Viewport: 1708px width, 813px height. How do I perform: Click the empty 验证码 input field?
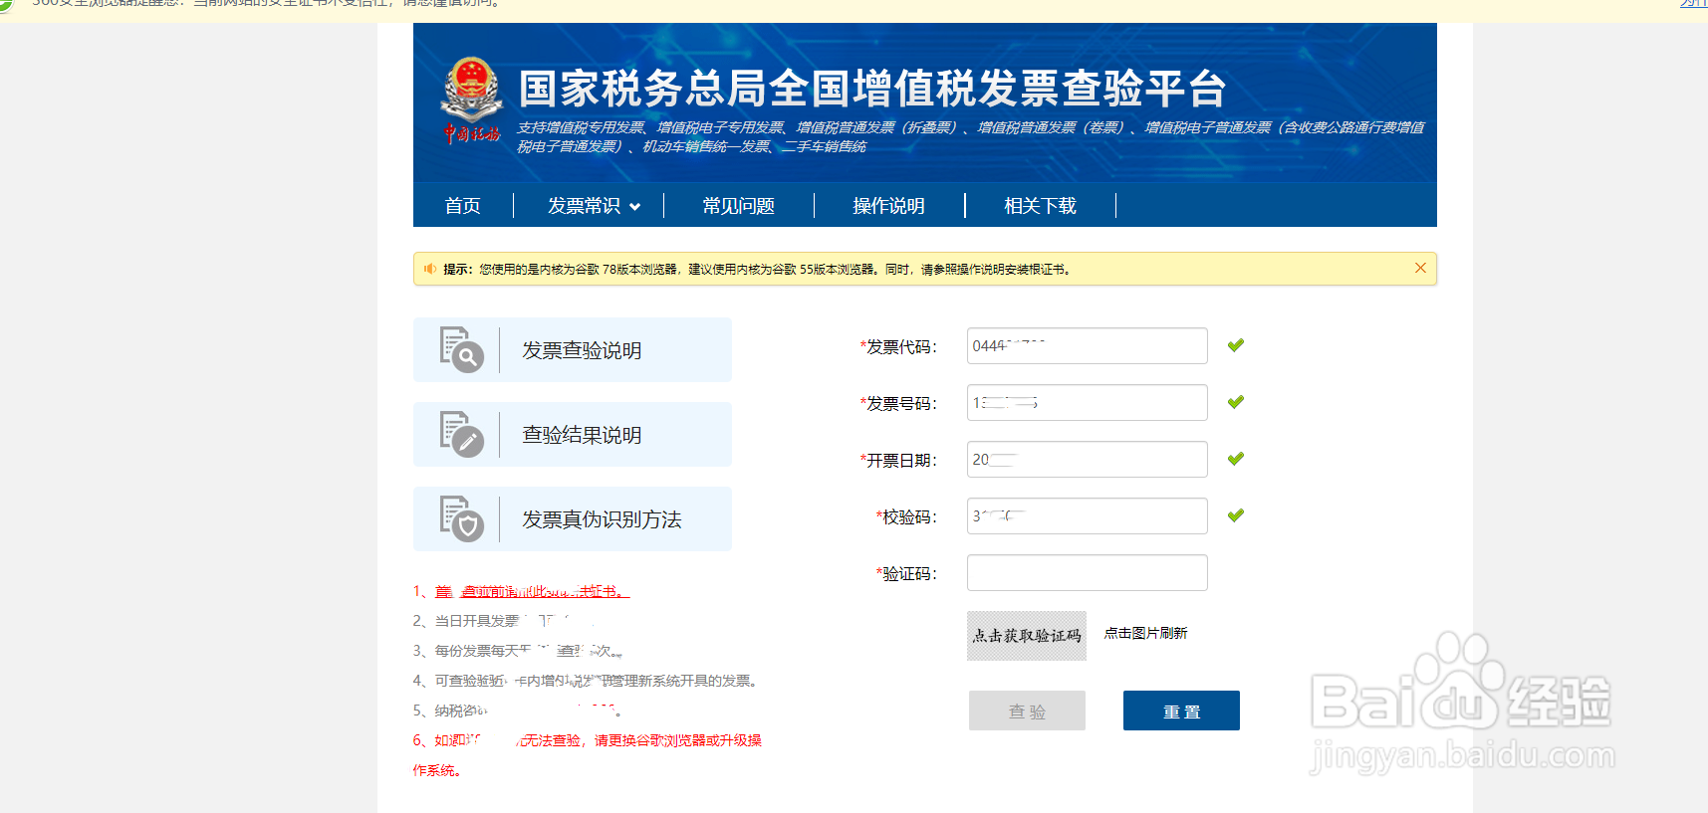[x=1088, y=573]
